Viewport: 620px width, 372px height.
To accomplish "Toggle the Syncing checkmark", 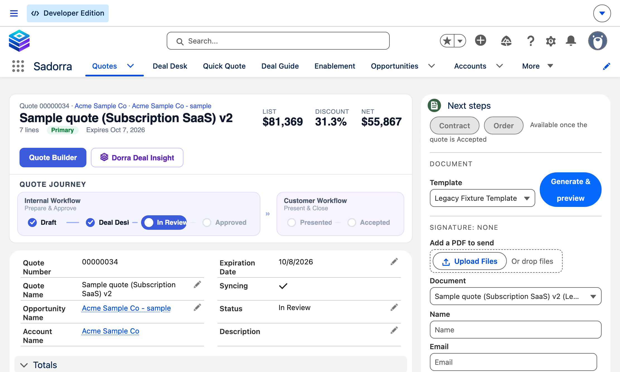I will coord(283,286).
